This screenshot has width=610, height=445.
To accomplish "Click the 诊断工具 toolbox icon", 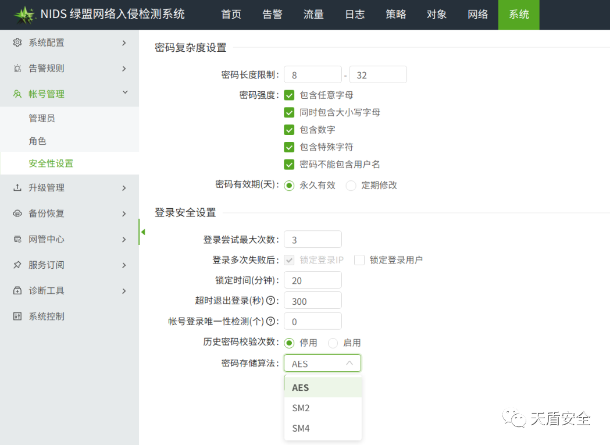I will click(x=17, y=291).
